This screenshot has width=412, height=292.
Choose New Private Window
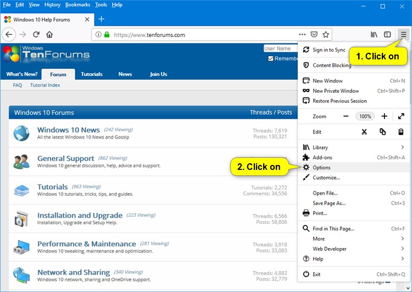pyautogui.click(x=354, y=91)
